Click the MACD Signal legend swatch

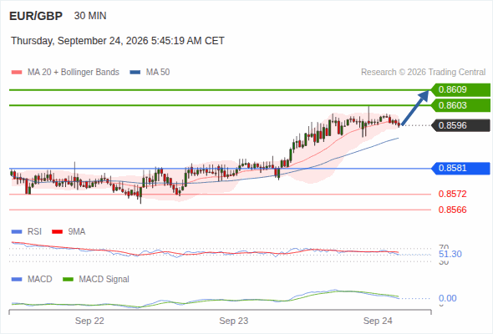point(68,280)
